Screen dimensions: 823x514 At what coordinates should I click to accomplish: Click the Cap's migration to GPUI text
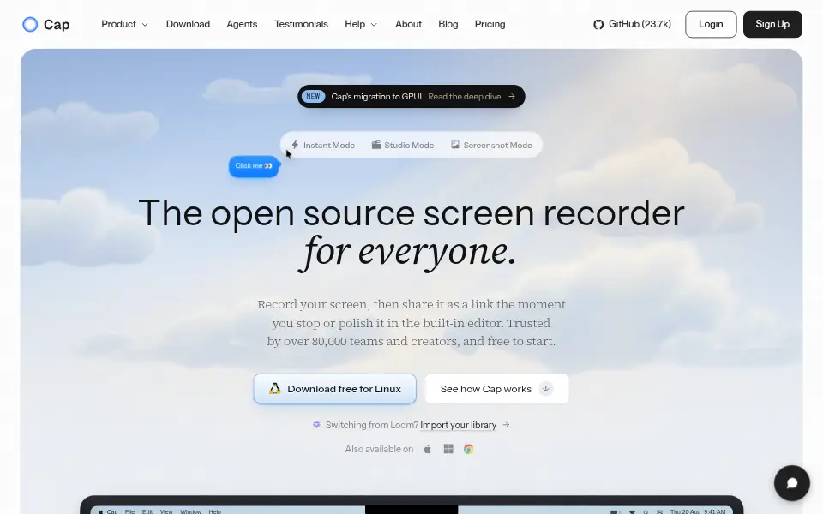pyautogui.click(x=376, y=97)
